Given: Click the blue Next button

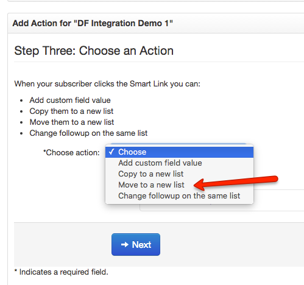Looking at the screenshot, I should point(136,244).
